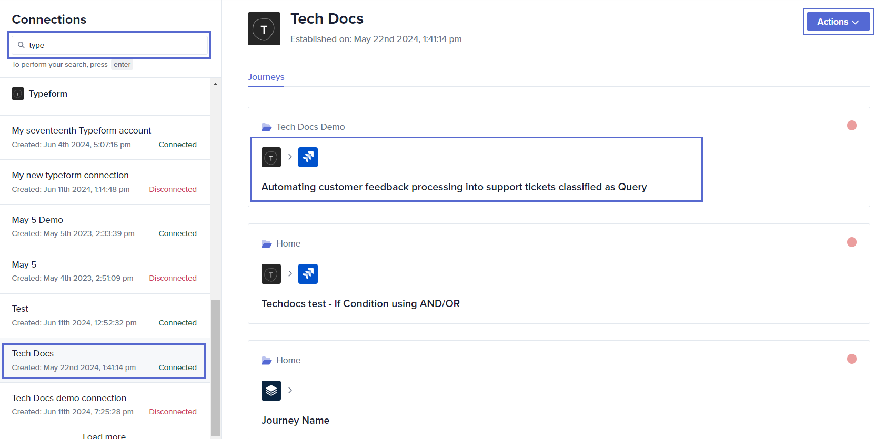This screenshot has height=439, width=875.
Task: Click Typeform icon in Automating customer feedback journey
Action: 271,157
